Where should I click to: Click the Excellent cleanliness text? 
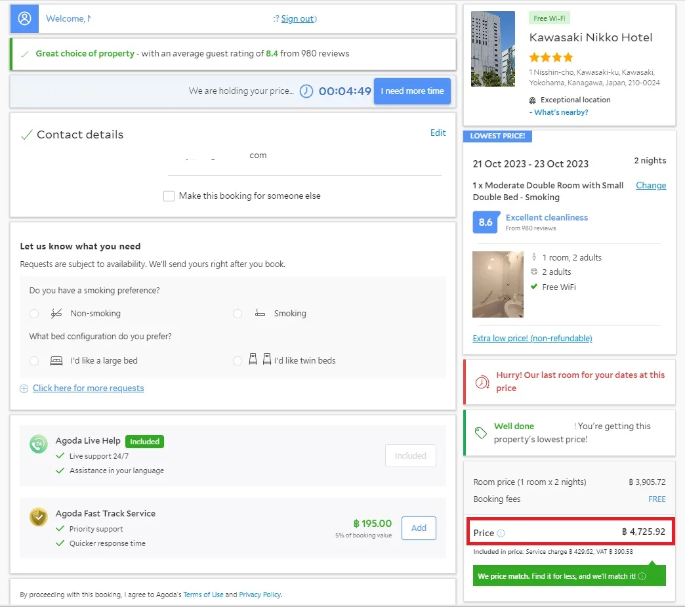[x=547, y=218]
